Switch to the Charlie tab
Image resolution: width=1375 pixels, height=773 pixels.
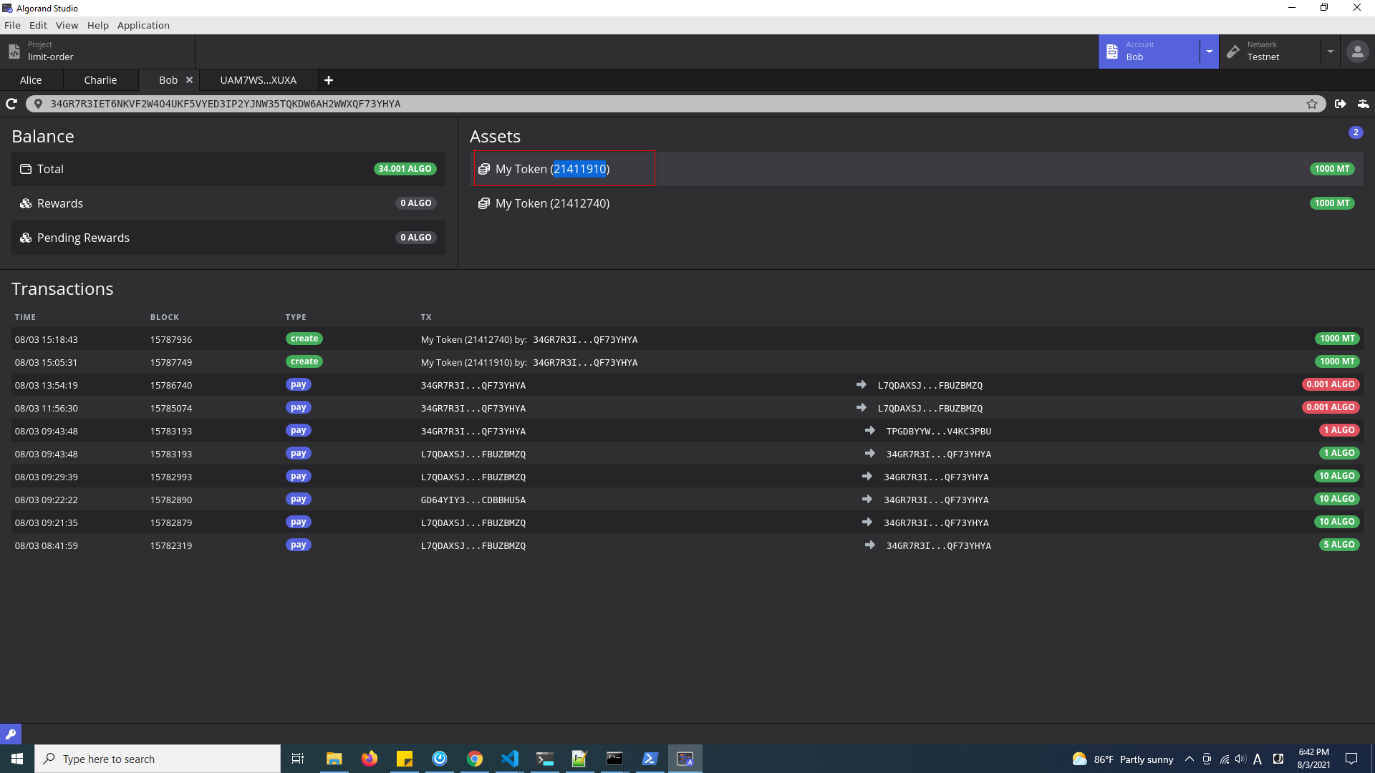[x=100, y=80]
